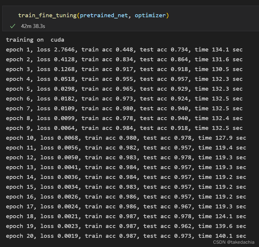Viewport: 259px width, 247px height.
Task: Click epoch 16 loss 0.0026 value
Action: 68,196
